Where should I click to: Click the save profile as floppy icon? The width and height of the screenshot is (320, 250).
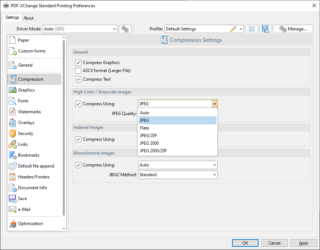click(x=265, y=29)
